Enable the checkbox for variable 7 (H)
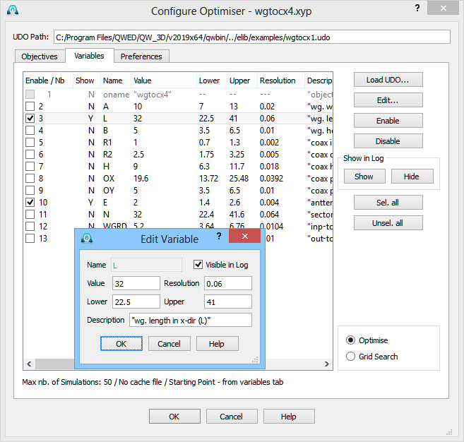464x442 pixels. 30,166
